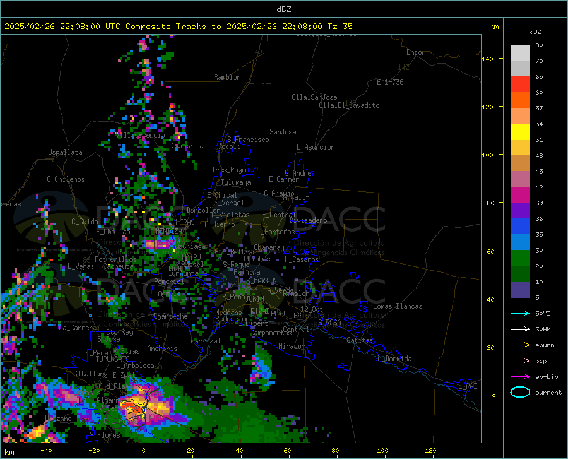Pick the slate purple 5–10 dBZ swatch
This screenshot has width=568, height=459.
520,290
